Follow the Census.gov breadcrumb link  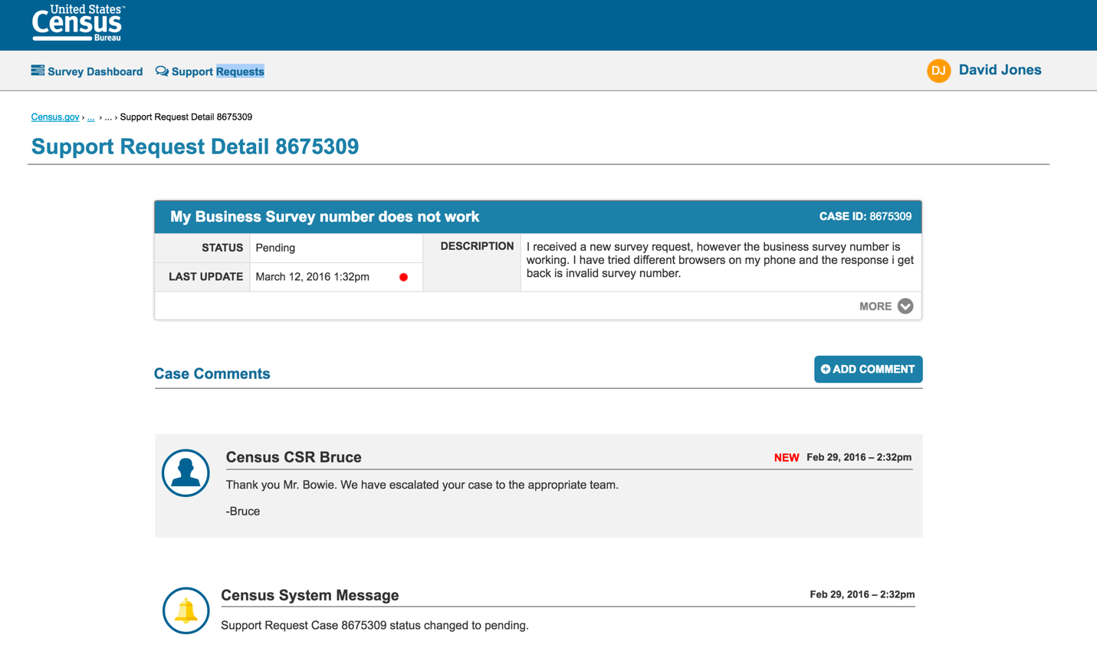pyautogui.click(x=55, y=117)
